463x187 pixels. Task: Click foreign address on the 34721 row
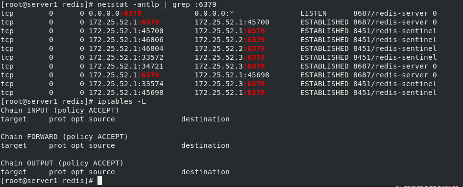coord(230,67)
